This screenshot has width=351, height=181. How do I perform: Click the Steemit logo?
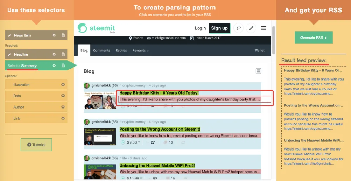[x=96, y=28]
